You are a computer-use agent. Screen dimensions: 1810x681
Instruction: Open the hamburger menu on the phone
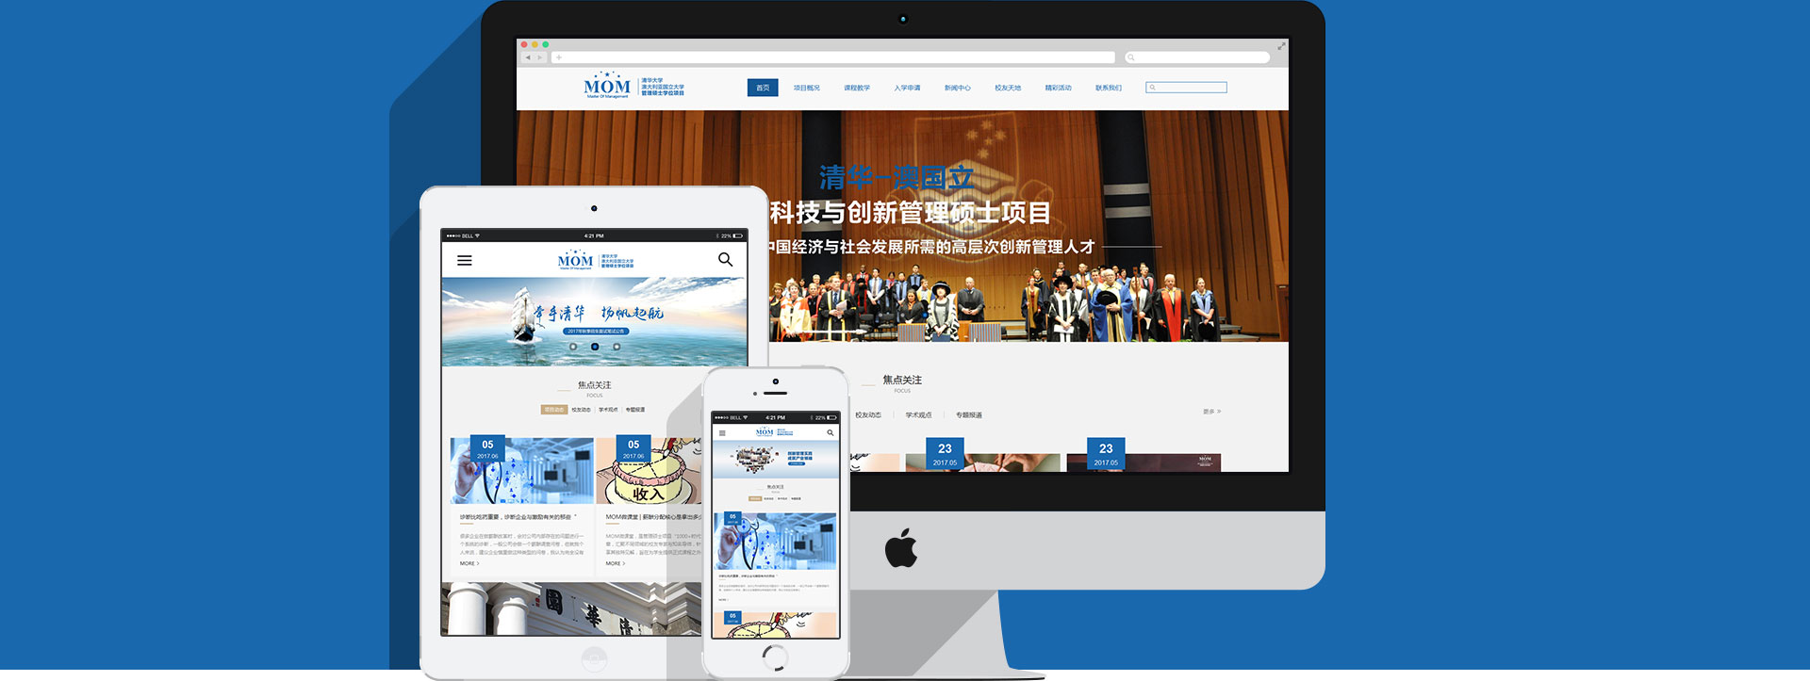pos(722,433)
